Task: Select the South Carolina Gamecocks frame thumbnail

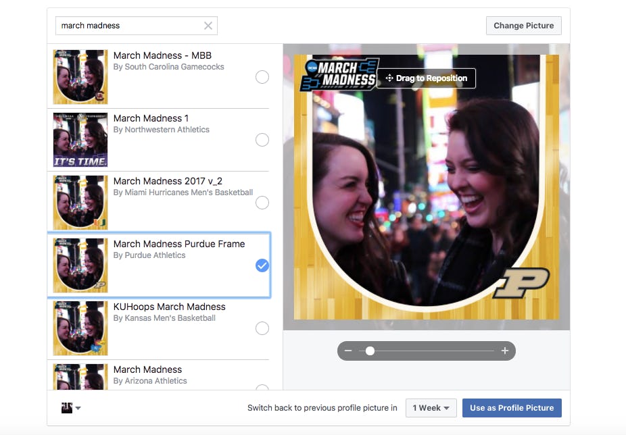Action: click(x=80, y=77)
